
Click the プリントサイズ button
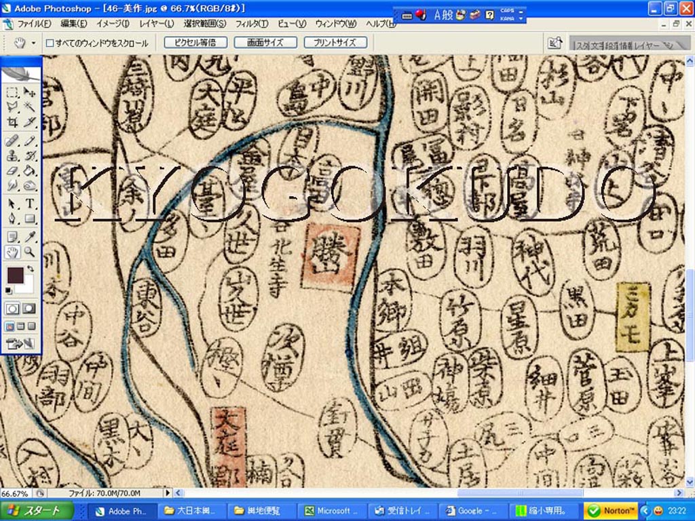click(335, 43)
